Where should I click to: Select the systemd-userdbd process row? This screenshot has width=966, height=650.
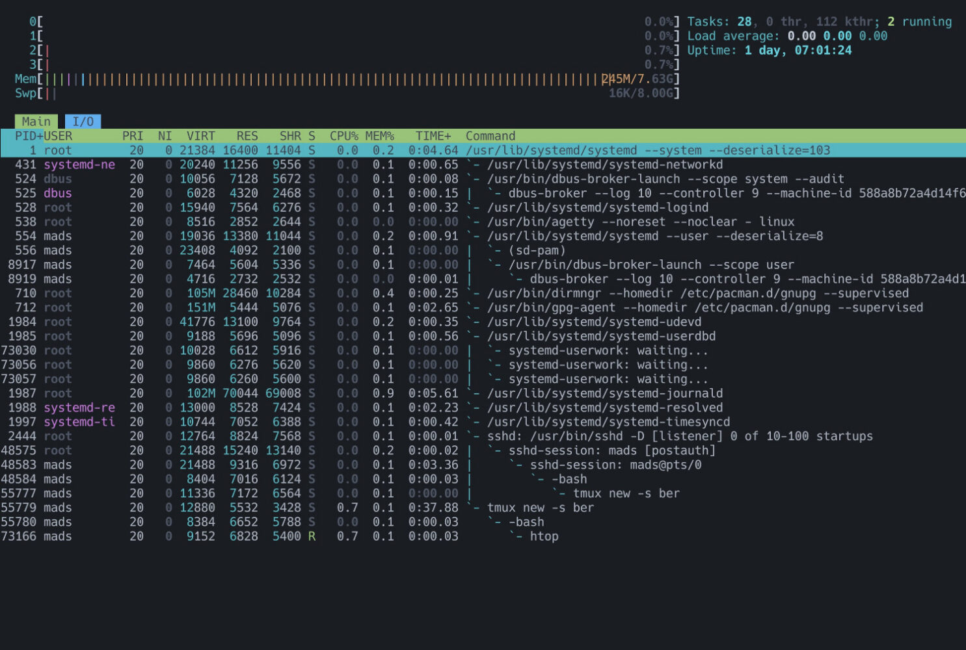(483, 336)
